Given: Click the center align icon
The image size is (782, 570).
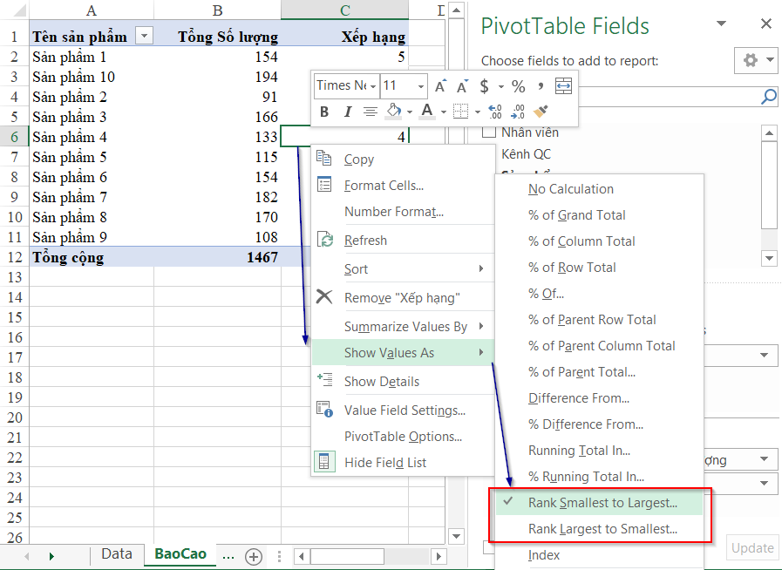Looking at the screenshot, I should click(371, 112).
